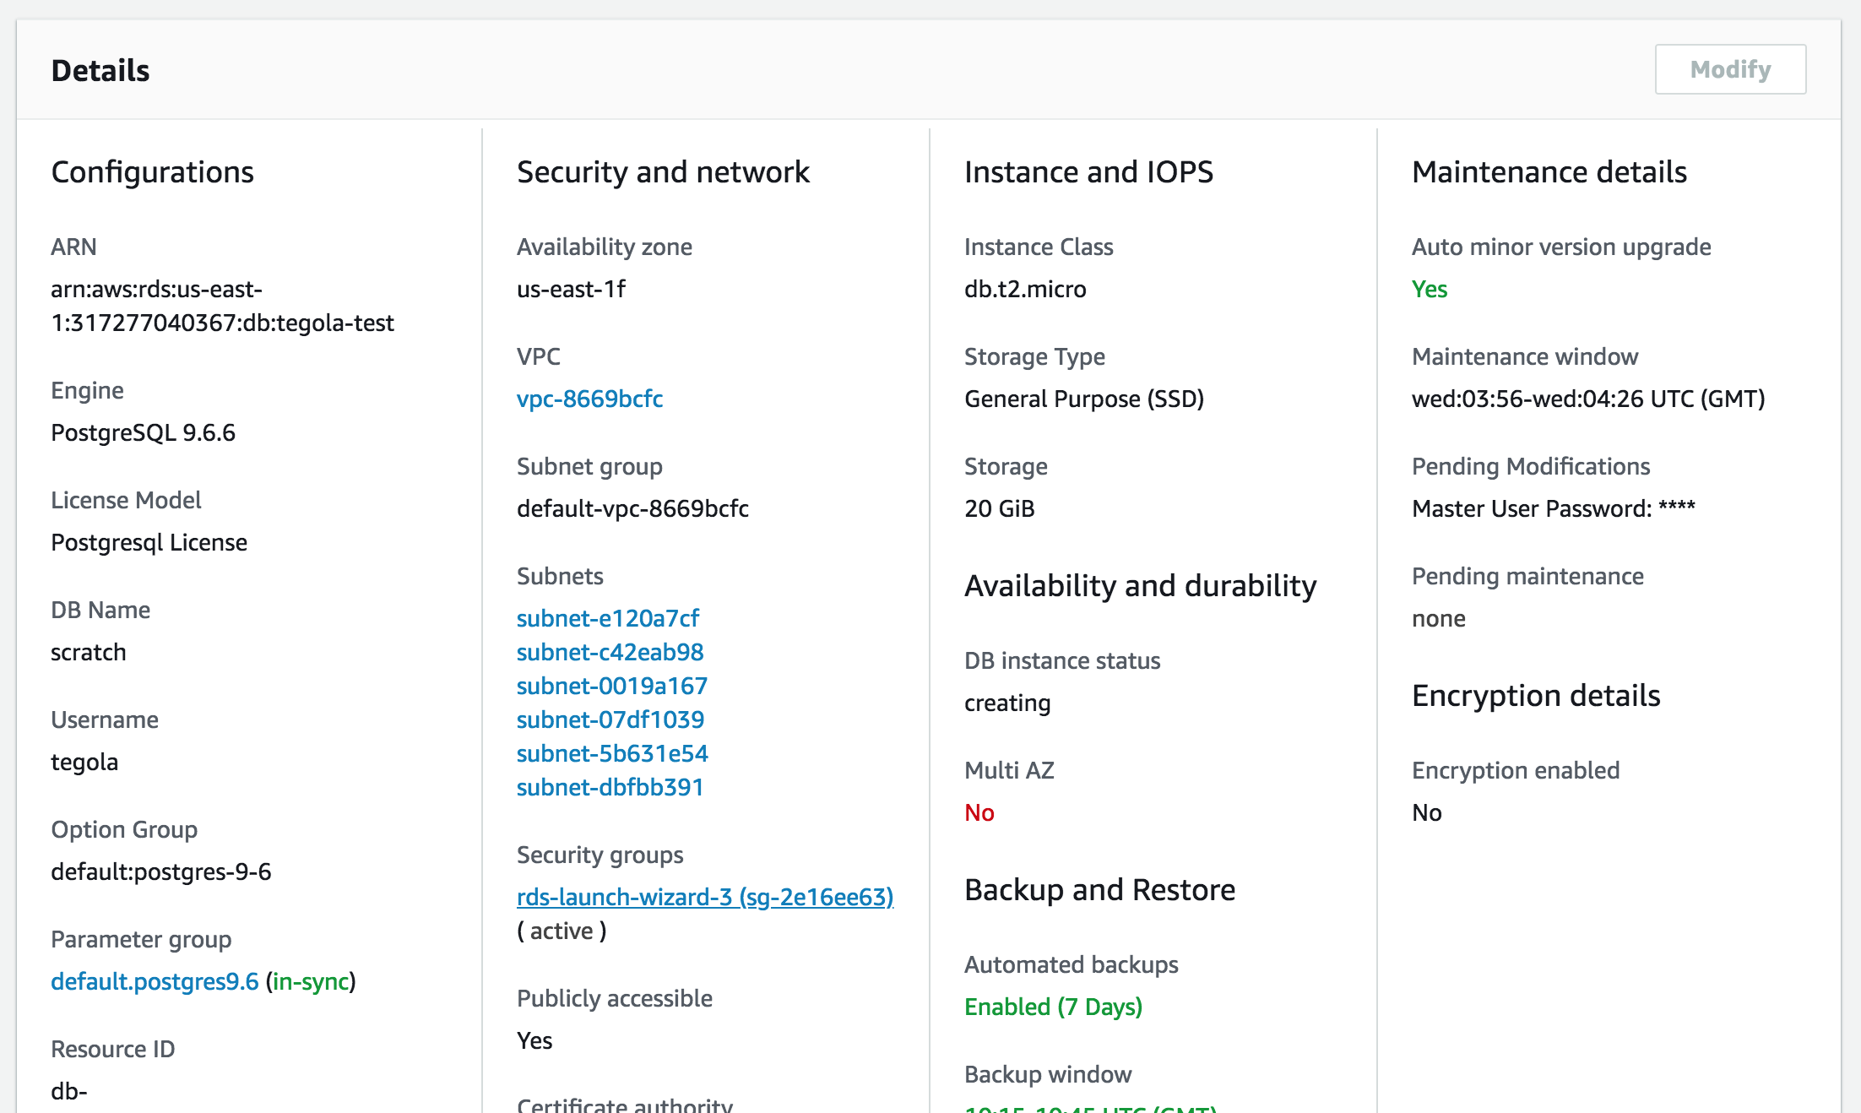1861x1113 pixels.
Task: Open subnet-dbfbb391 link
Action: point(610,787)
